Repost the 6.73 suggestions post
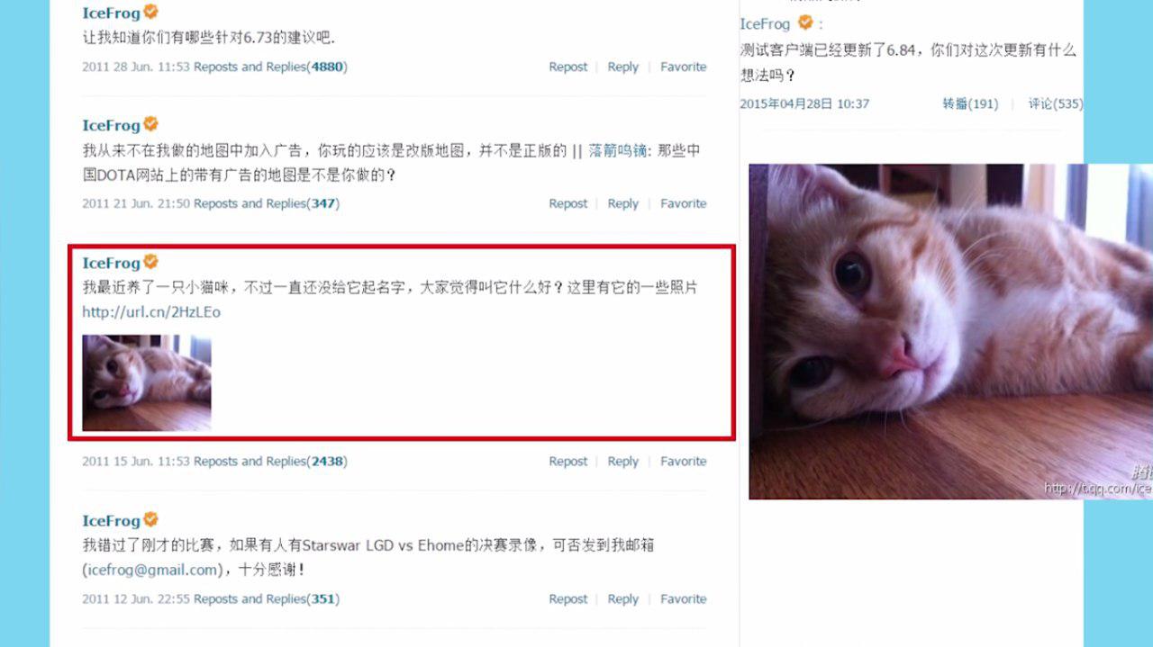The width and height of the screenshot is (1153, 647). 567,67
